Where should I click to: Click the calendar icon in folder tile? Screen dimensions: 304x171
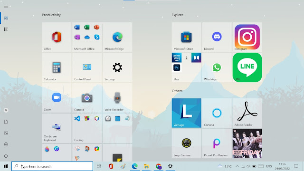117,118
